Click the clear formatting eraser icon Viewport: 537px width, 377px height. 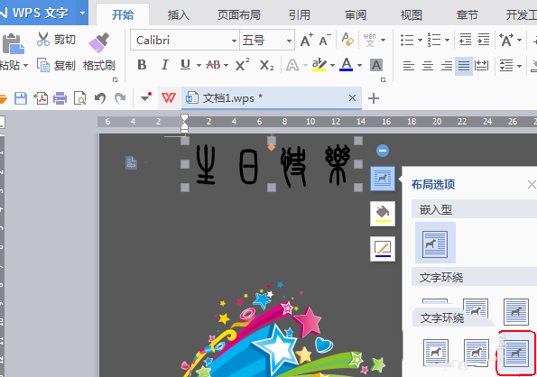(347, 40)
